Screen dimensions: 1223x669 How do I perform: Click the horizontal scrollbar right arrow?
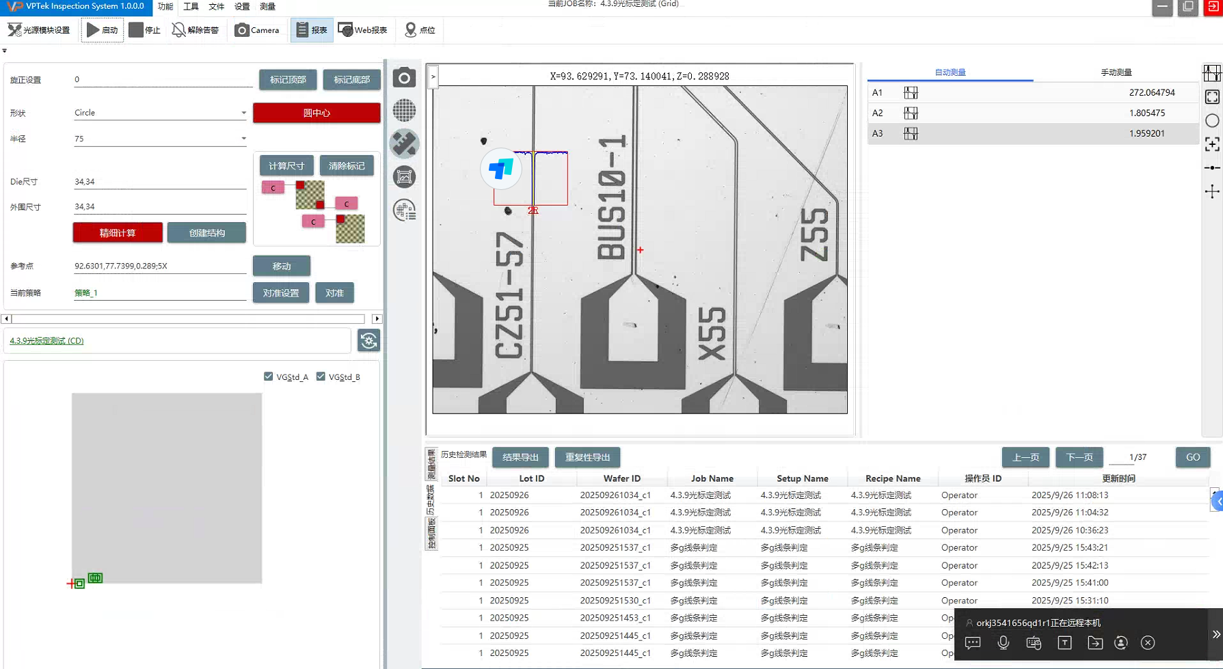377,319
